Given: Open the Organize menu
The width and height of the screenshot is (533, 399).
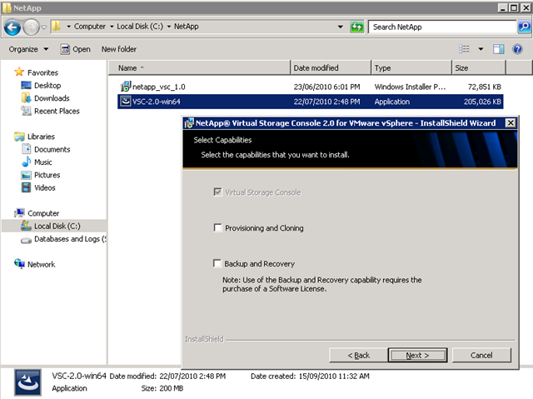Looking at the screenshot, I should [28, 49].
